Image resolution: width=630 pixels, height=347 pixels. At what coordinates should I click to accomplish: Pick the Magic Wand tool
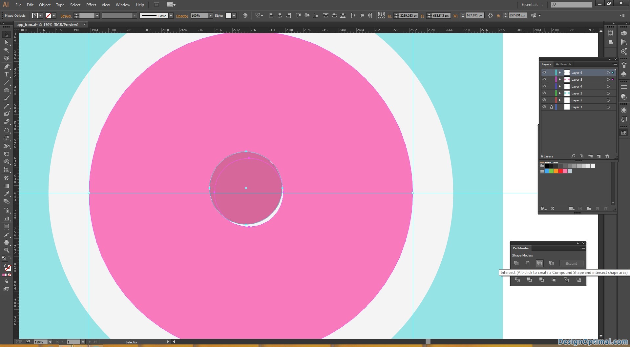coord(6,50)
